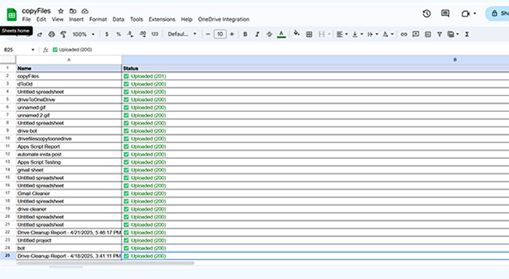This screenshot has height=279, width=509.
Task: Expand the Meet camera dropdown arrow
Action: [475, 14]
